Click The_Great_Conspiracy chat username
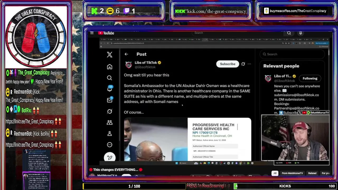The height and width of the screenshot is (190, 338). pyautogui.click(x=33, y=73)
